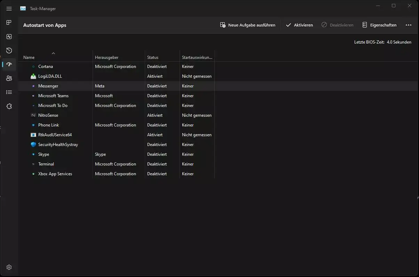Click the Autostart von Apps heading
Screen dimensions: 419x277
tap(45, 25)
